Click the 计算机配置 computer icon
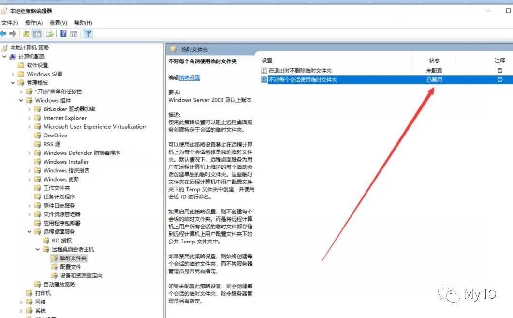Image resolution: width=513 pixels, height=318 pixels. click(x=13, y=57)
